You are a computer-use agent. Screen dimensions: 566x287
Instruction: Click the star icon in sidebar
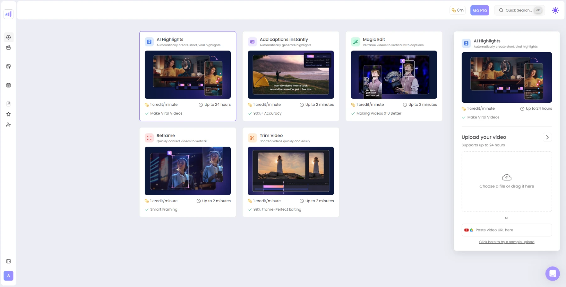click(8, 114)
